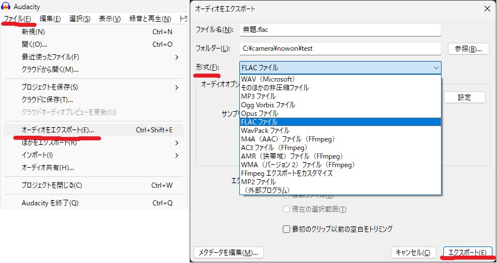Viewport: 497px width, 263px height.
Task: Expand the インポート(I) submenu
Action: coord(177,155)
